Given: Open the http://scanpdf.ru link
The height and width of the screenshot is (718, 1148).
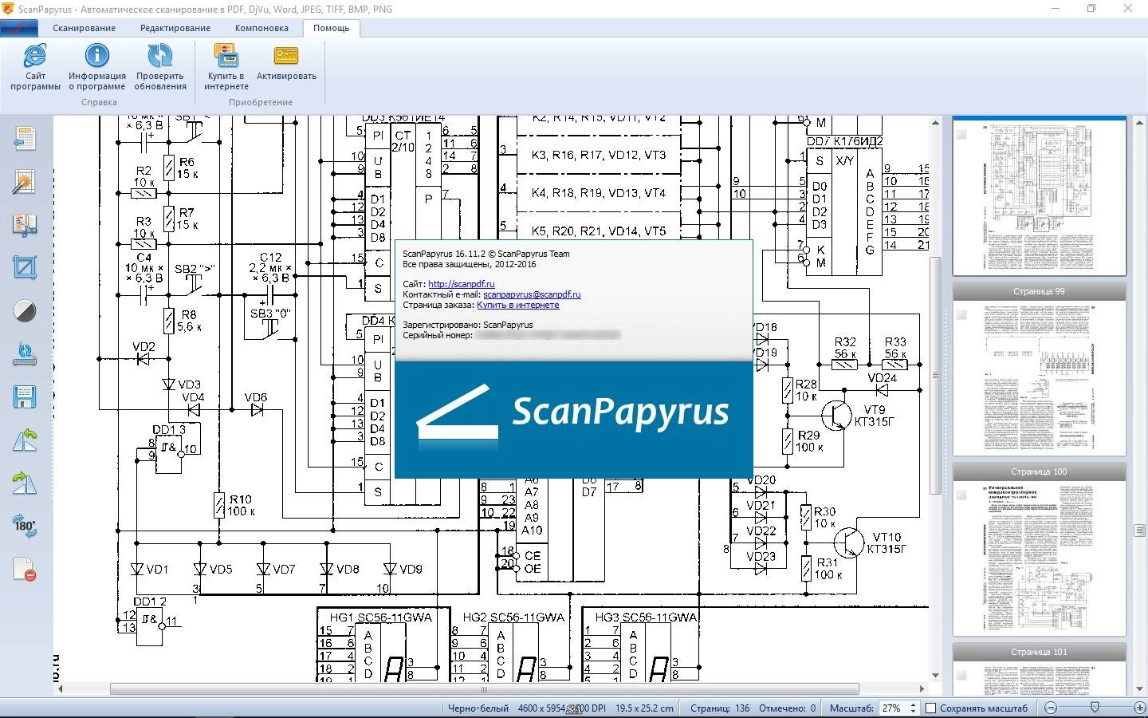Looking at the screenshot, I should (461, 284).
